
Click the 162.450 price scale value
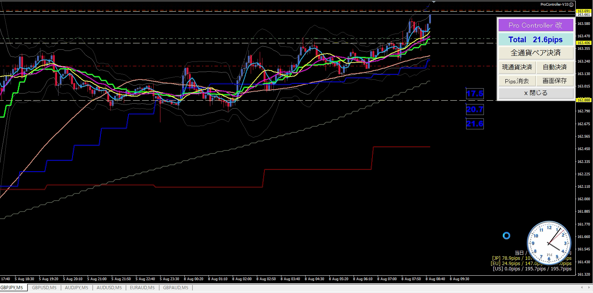pos(584,149)
